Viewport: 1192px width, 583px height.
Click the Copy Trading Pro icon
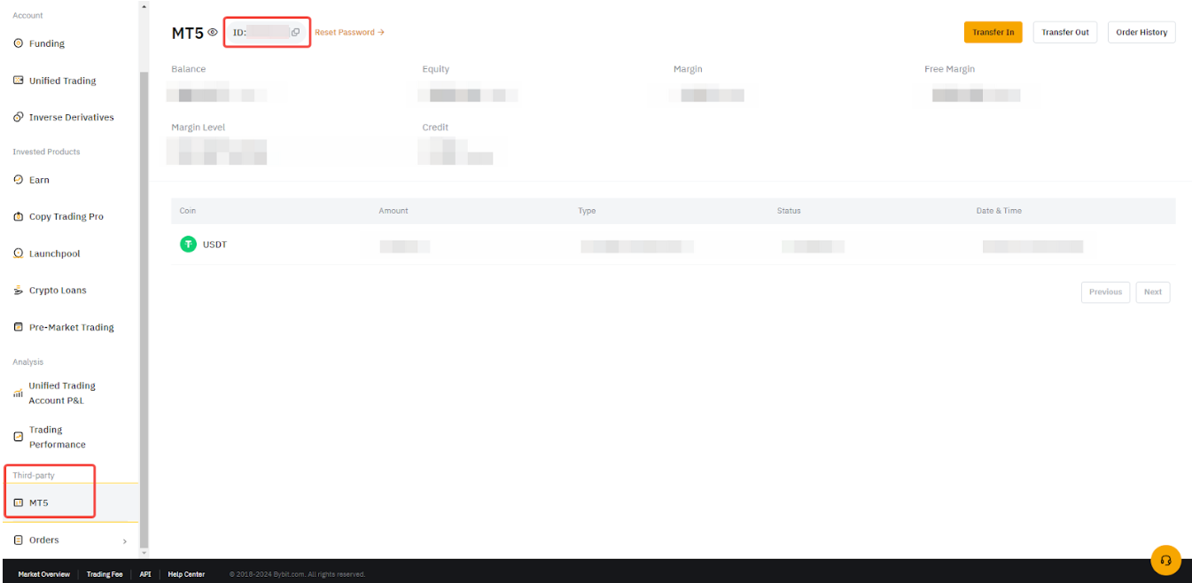pos(19,217)
